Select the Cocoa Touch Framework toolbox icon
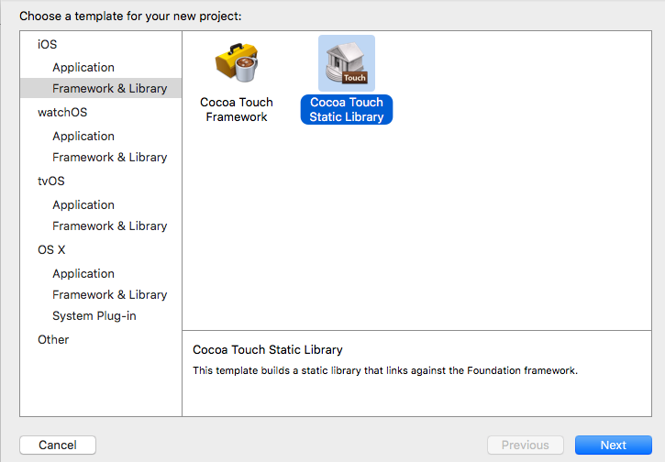Screen dimensions: 665x462 pos(236,63)
